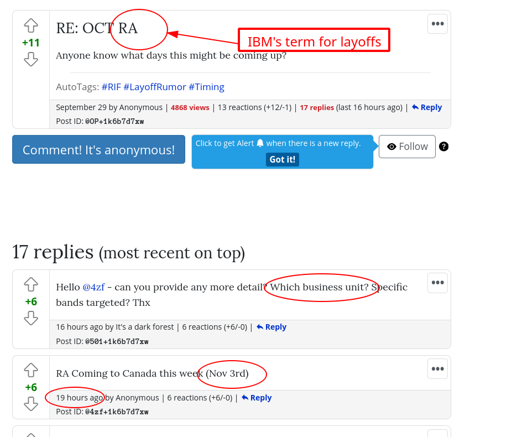Viewport: 512px width, 437px height.
Task: Downvote the original post
Action: [30, 59]
